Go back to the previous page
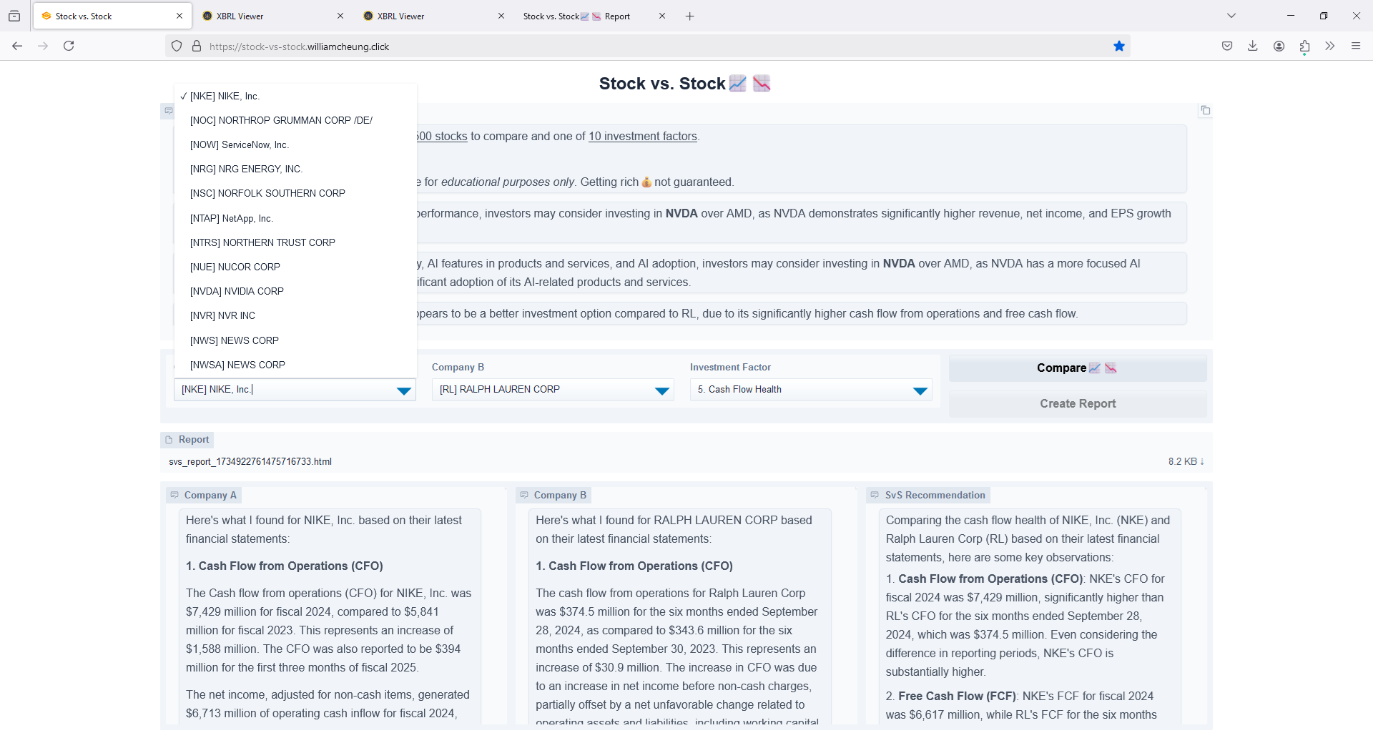This screenshot has width=1373, height=738. 17,46
